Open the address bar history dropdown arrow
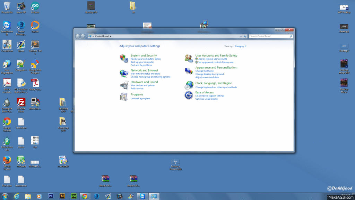 [241, 36]
